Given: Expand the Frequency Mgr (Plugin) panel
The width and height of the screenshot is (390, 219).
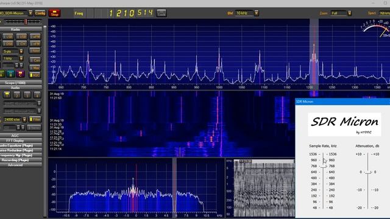Looking at the screenshot, I should (x=21, y=155).
